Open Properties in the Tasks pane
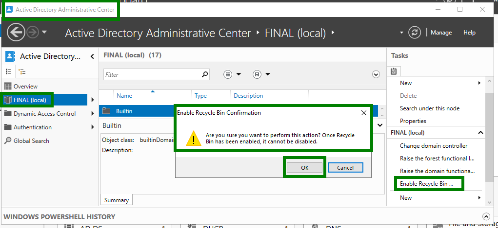This screenshot has height=228, width=498. click(413, 121)
